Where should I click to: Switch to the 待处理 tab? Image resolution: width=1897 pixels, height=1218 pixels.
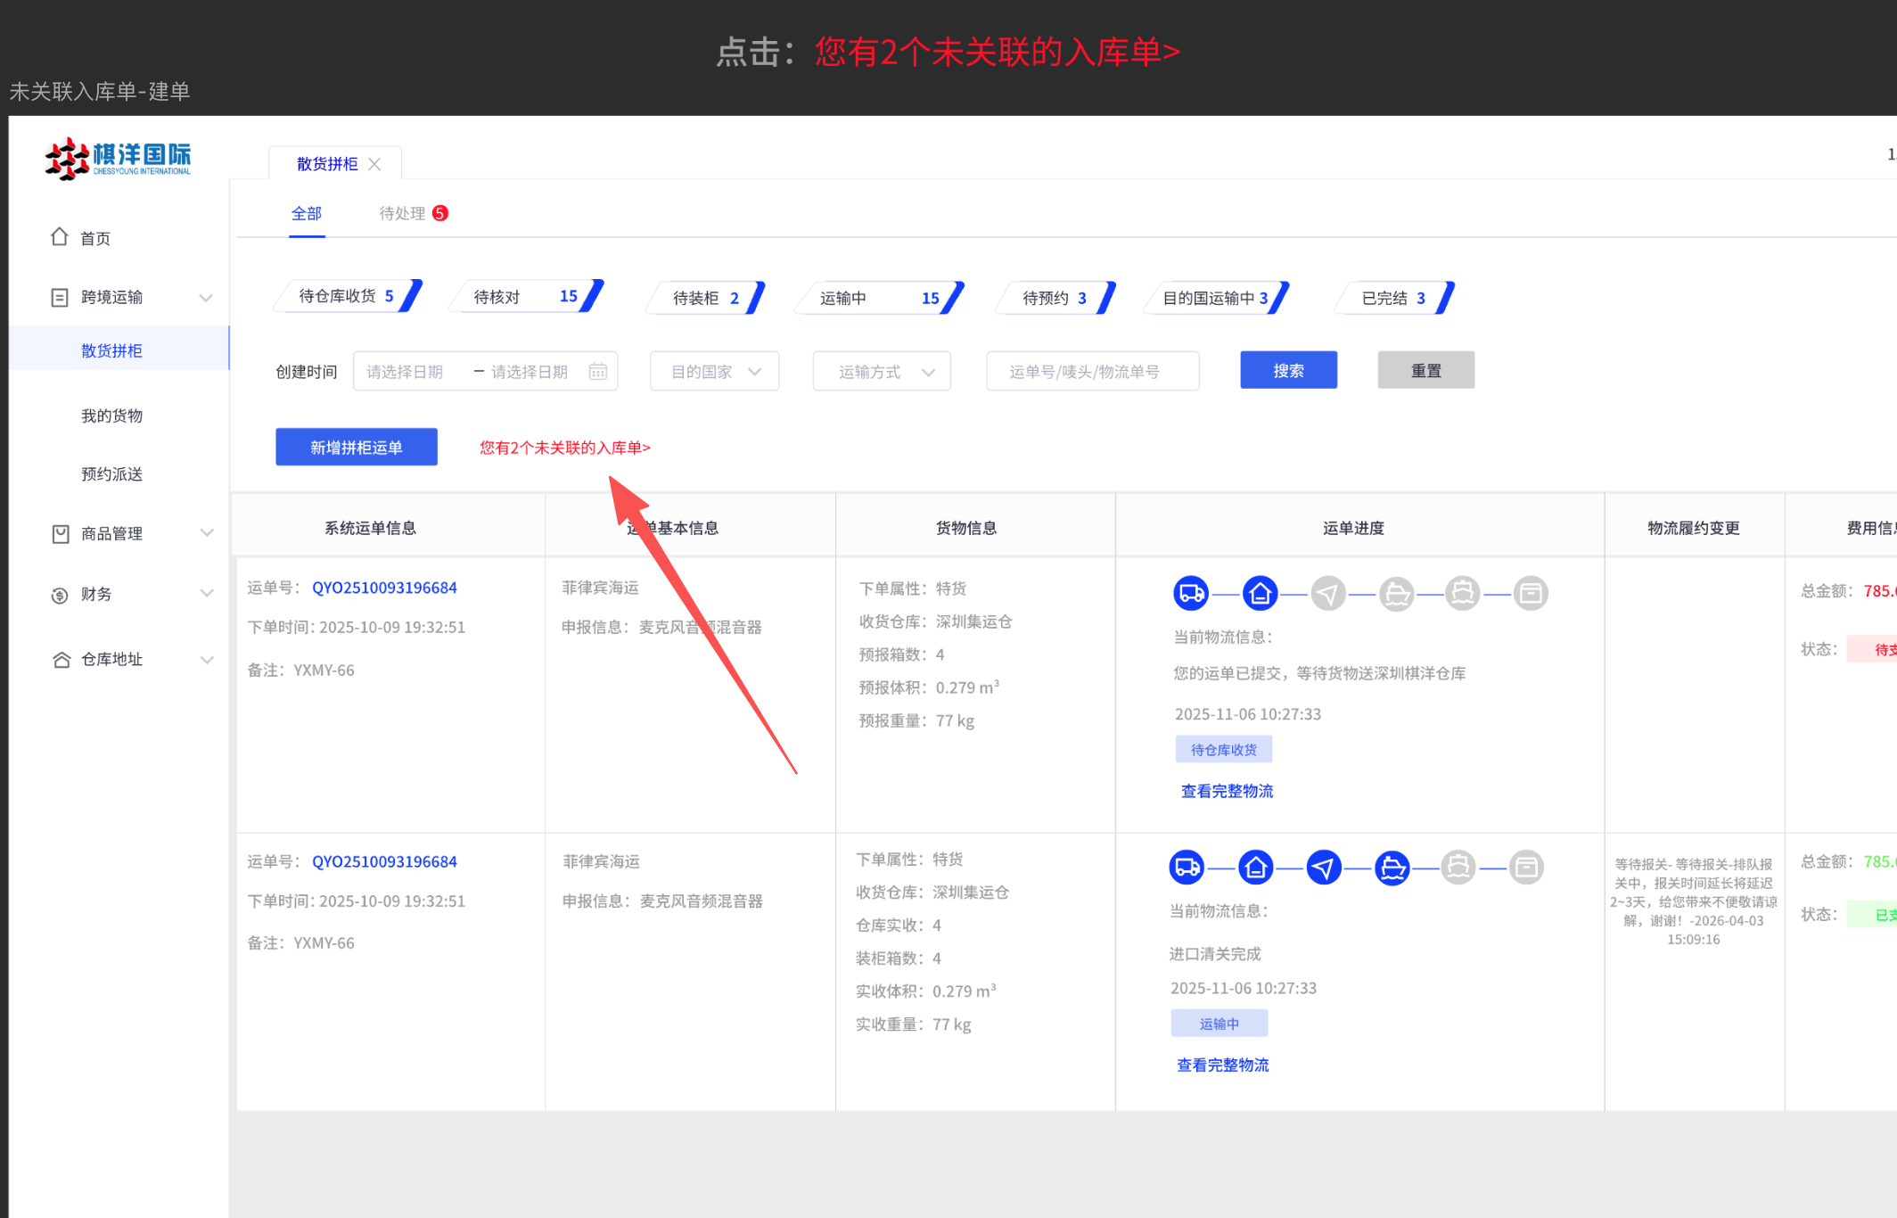coord(403,213)
